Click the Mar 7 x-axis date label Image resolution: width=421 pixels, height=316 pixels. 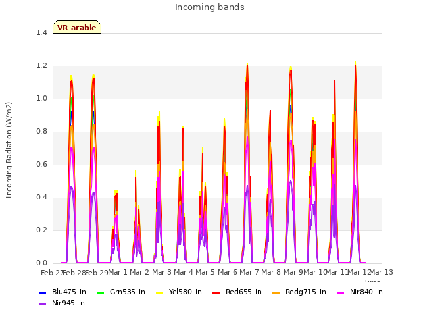tap(249, 272)
